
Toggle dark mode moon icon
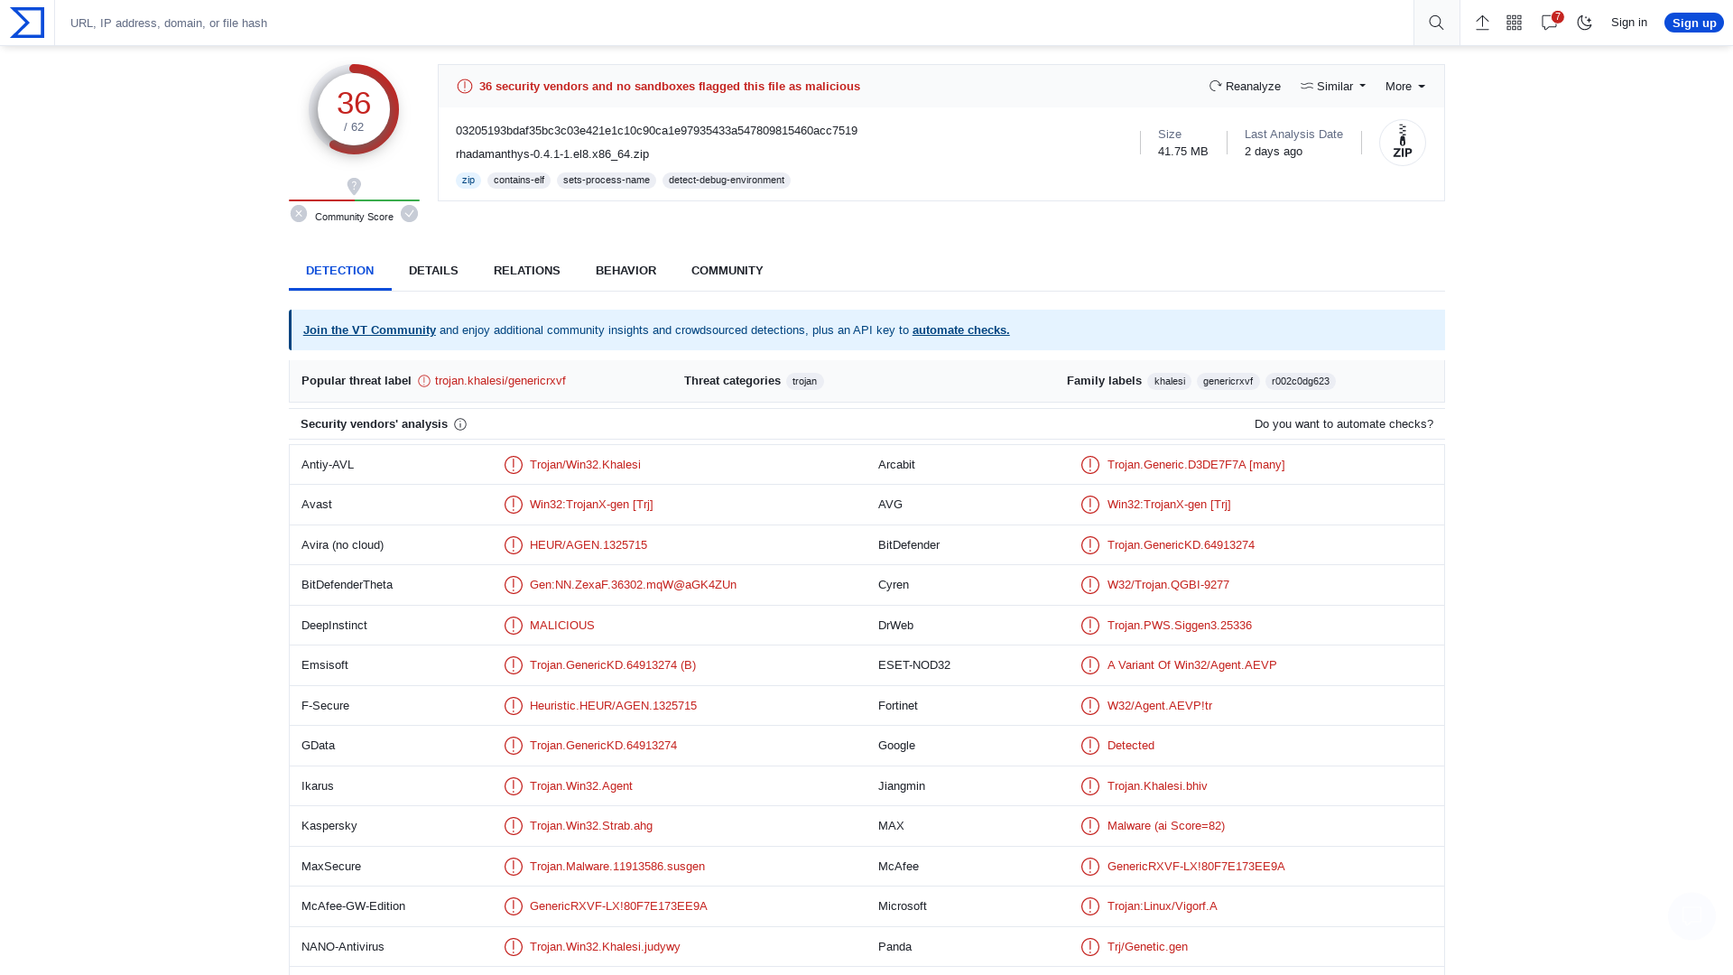(x=1585, y=23)
